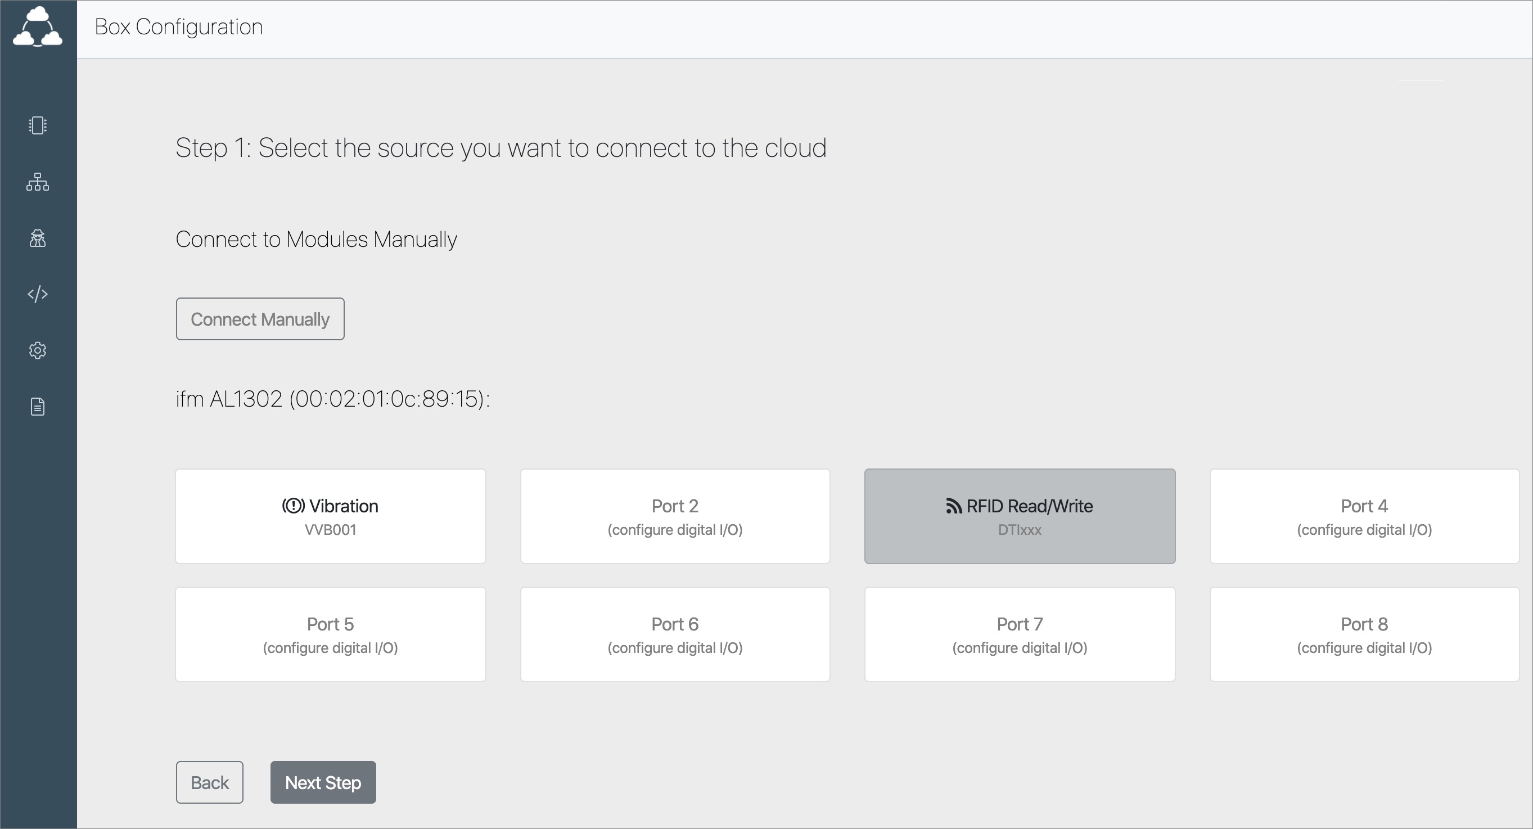Open the code brackets sidebar icon
1533x829 pixels.
(x=38, y=294)
